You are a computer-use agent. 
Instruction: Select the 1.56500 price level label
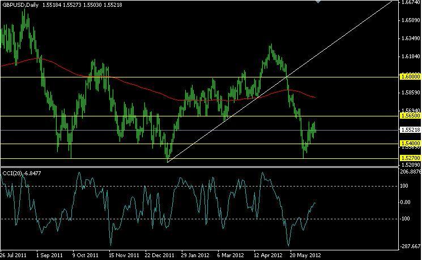tap(411, 116)
